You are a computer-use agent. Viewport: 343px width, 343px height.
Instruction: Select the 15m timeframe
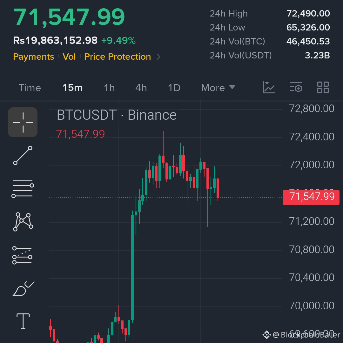point(72,88)
